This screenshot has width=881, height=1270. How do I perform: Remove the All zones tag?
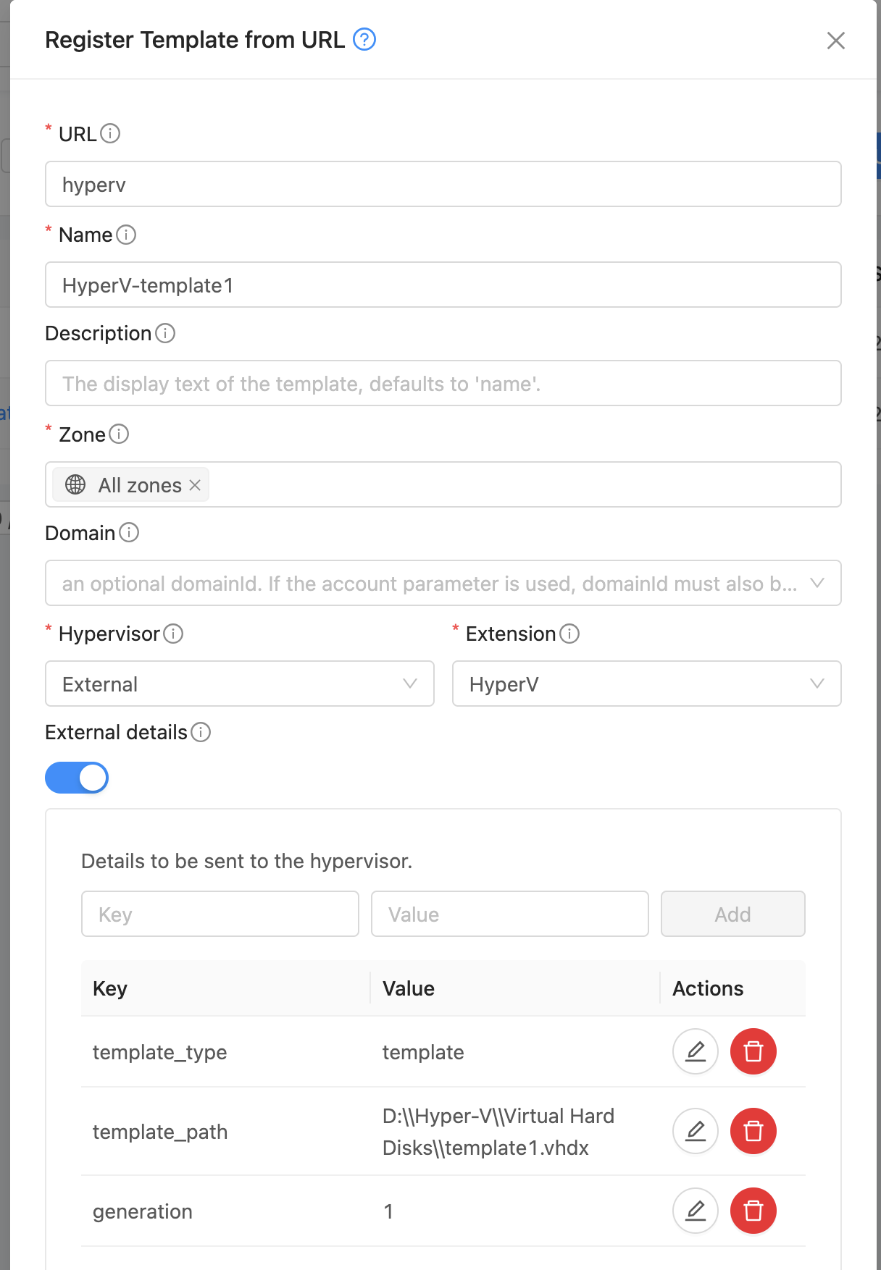pyautogui.click(x=195, y=485)
